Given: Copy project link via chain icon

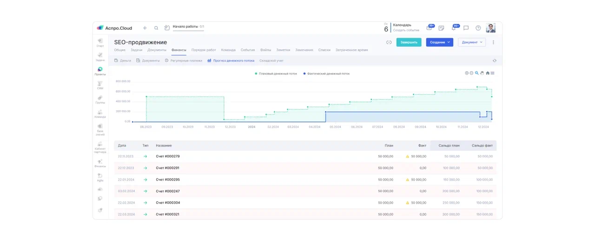Looking at the screenshot, I should point(389,42).
